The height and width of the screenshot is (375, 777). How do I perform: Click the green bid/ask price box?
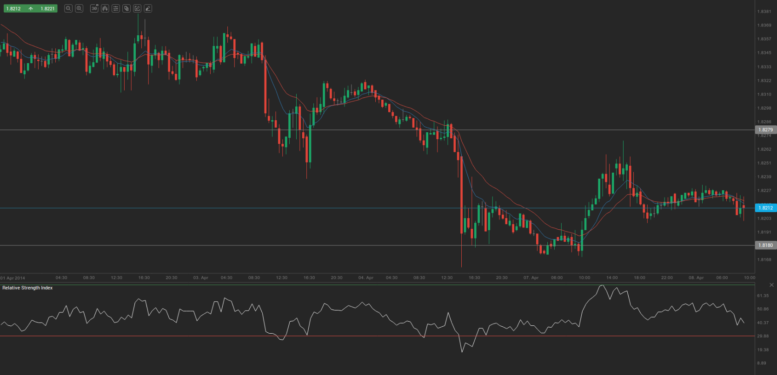[x=30, y=8]
